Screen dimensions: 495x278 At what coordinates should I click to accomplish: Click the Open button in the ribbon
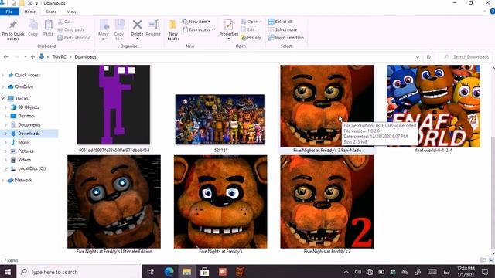(x=251, y=22)
